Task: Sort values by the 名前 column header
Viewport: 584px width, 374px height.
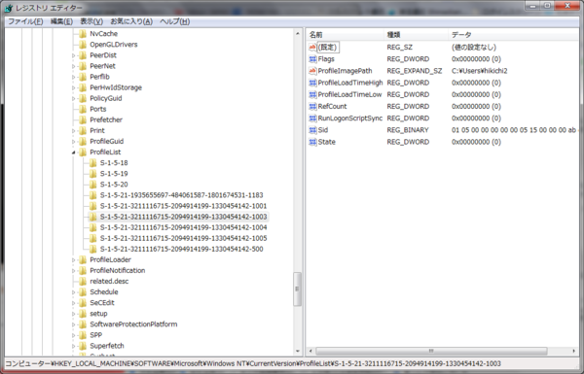Action: point(346,35)
